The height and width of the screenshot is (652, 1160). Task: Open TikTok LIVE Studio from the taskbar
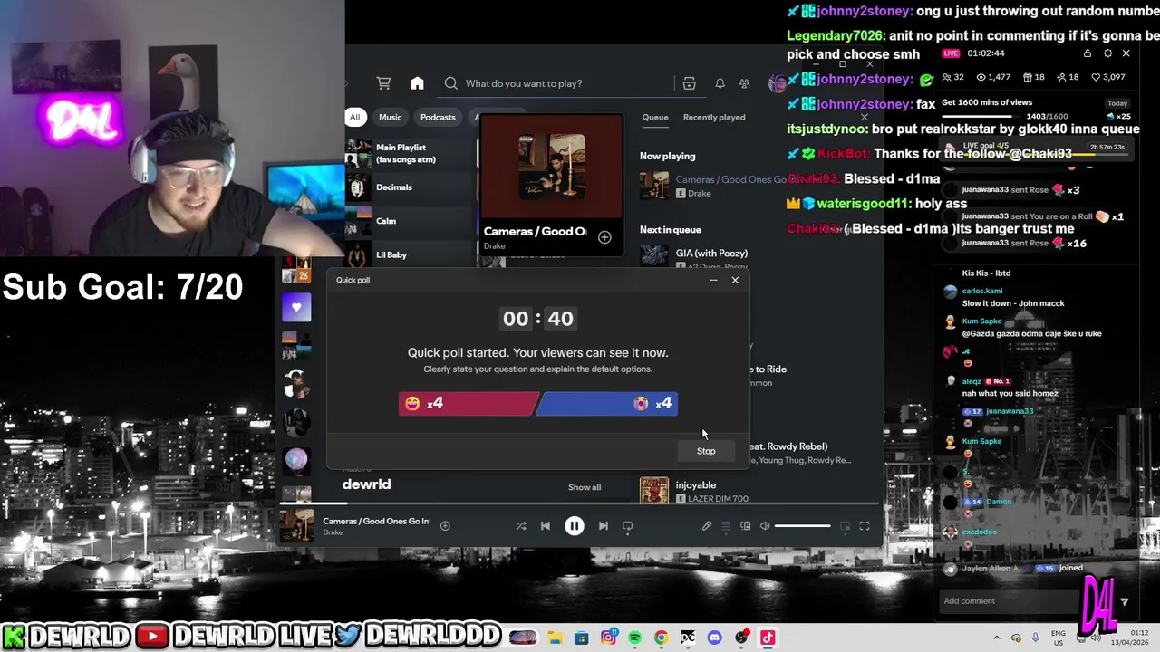[x=768, y=638]
